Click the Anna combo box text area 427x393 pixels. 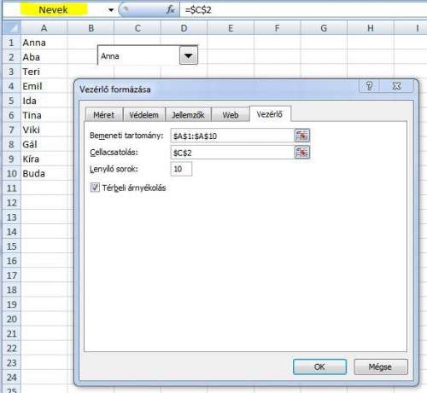coord(139,55)
